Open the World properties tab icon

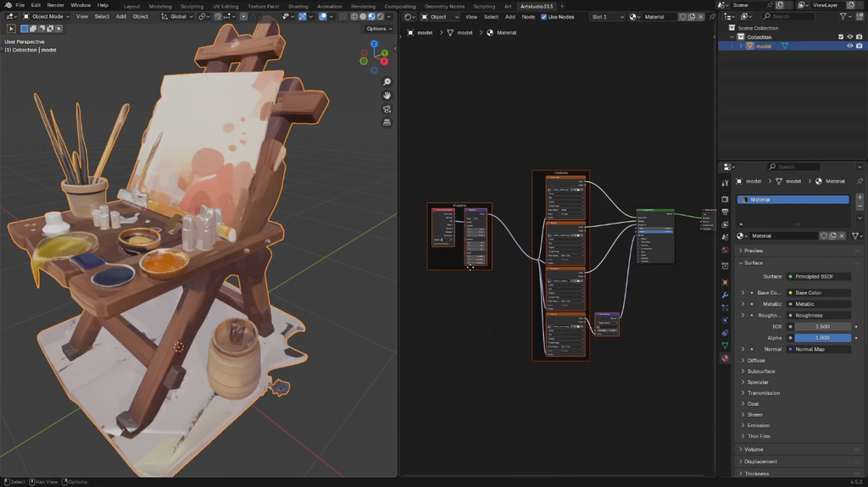click(726, 250)
